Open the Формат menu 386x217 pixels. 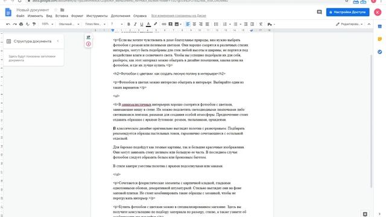pyautogui.click(x=77, y=16)
